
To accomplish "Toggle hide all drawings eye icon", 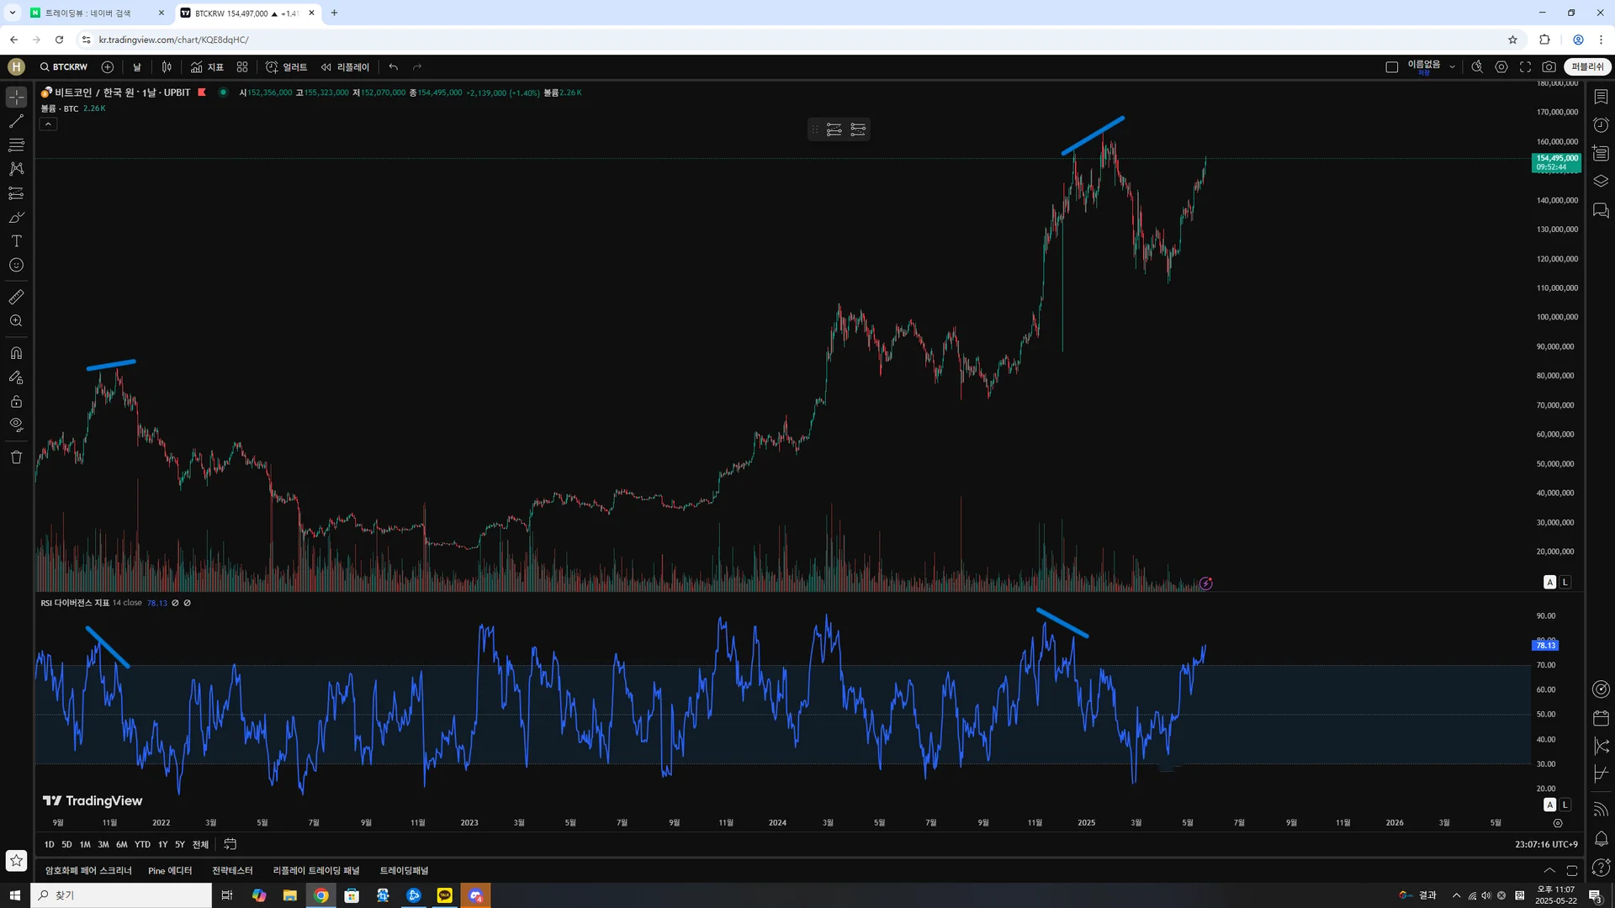I will (16, 425).
